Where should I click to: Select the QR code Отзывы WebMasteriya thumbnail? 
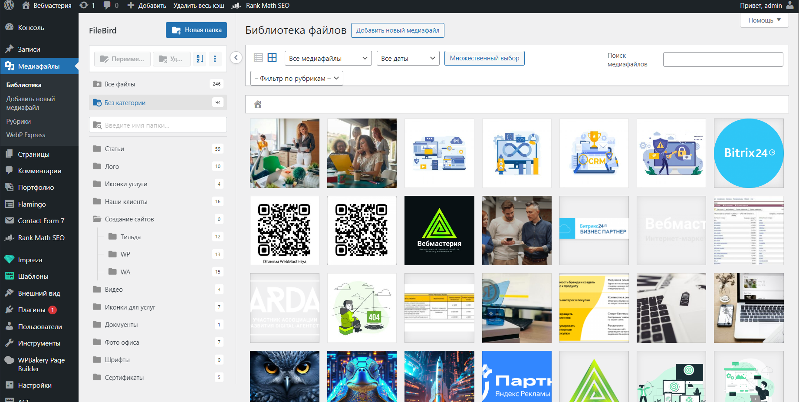click(285, 231)
